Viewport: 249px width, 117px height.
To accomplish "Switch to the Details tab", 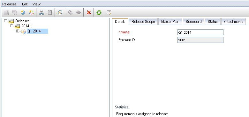I will [120, 22].
